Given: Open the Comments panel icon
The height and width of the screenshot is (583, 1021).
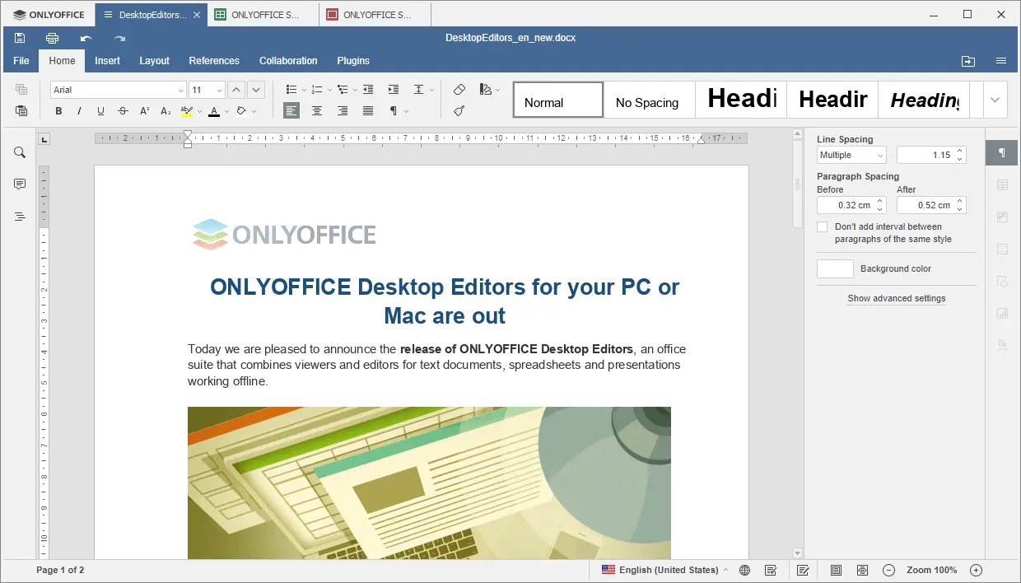Looking at the screenshot, I should [x=19, y=184].
